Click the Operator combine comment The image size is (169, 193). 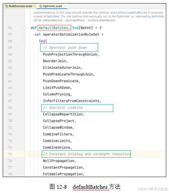tap(63, 108)
